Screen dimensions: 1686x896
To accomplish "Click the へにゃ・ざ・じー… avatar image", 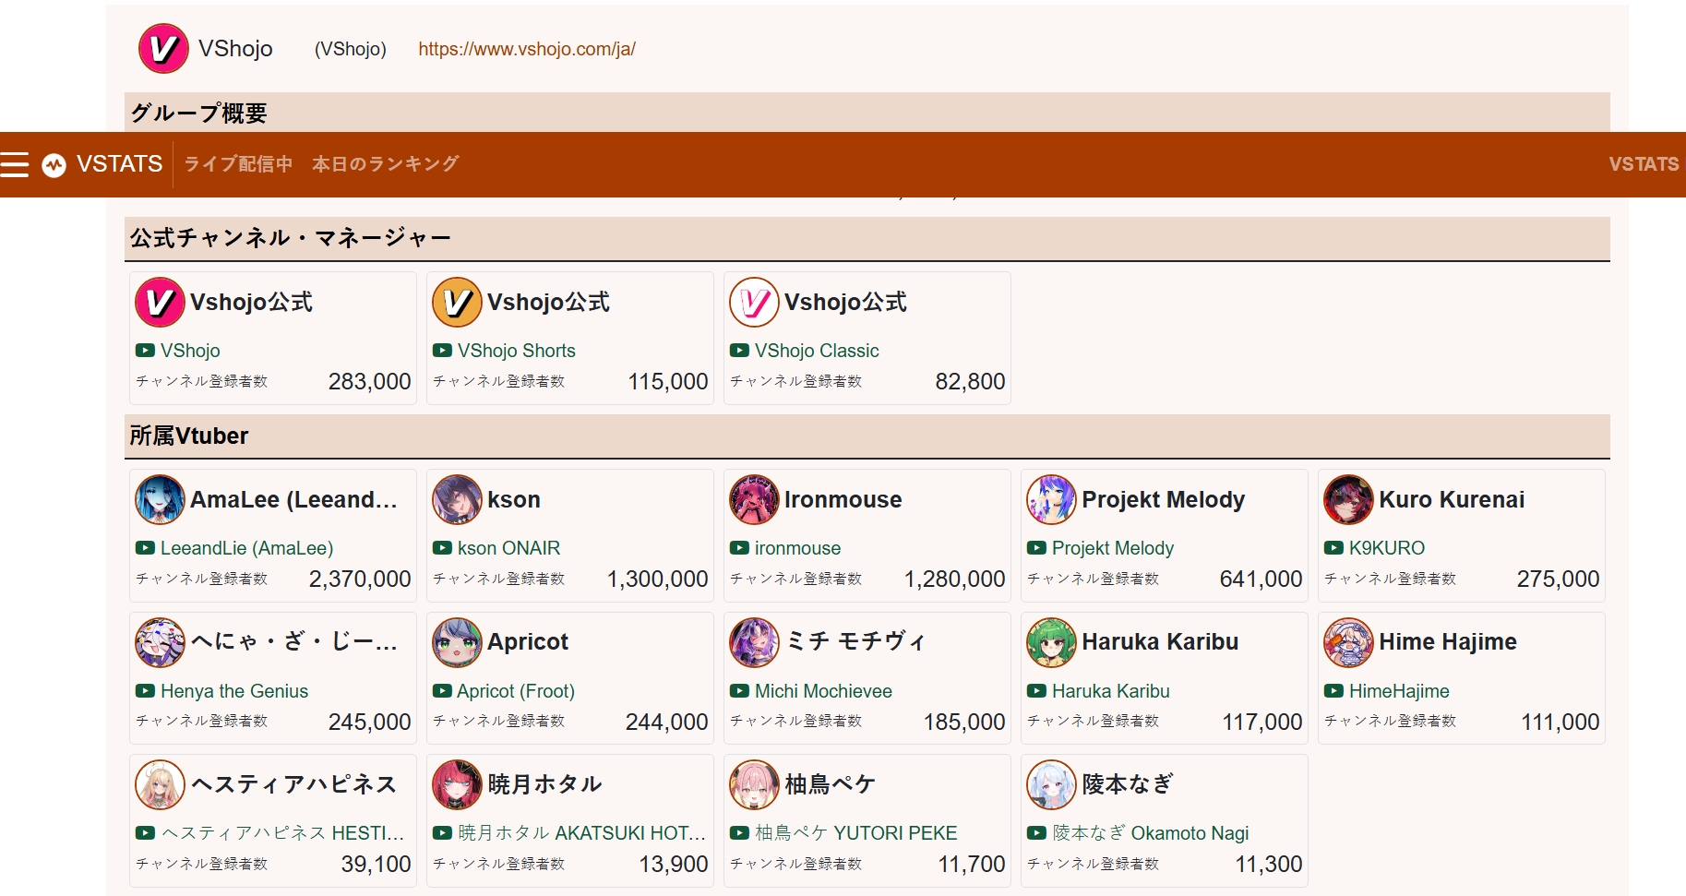I will click(160, 642).
